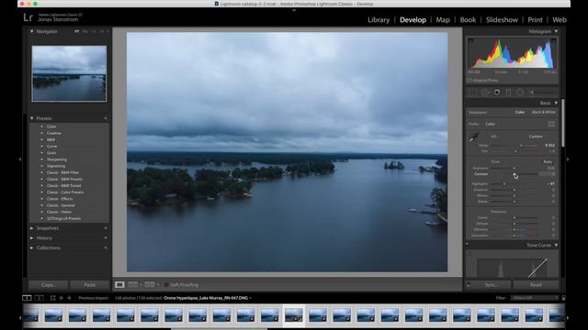Set Treatment to Color
Image resolution: width=588 pixels, height=330 pixels.
(520, 112)
